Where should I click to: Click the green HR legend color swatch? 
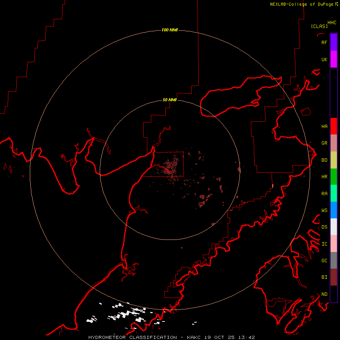point(334,177)
